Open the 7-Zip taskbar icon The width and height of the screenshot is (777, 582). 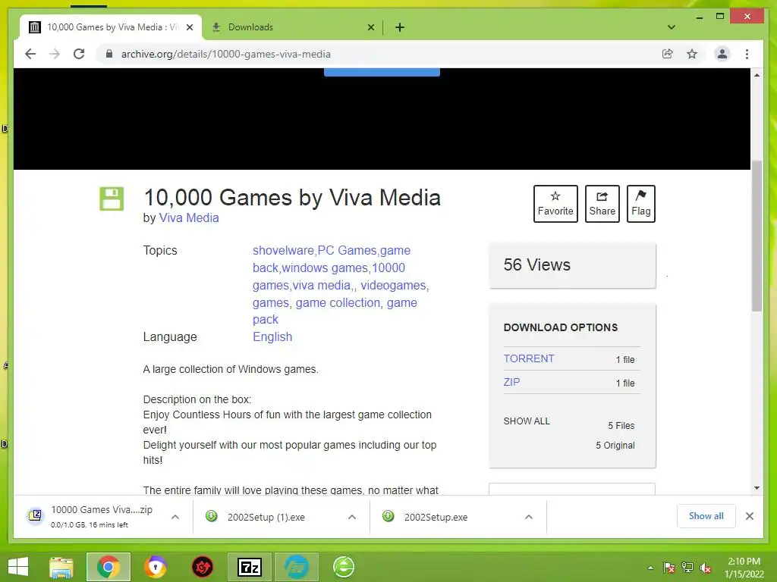coord(249,567)
